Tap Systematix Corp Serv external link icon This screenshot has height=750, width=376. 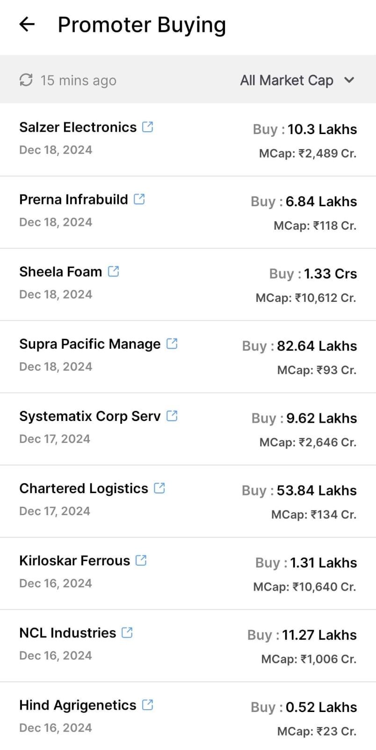[x=172, y=416]
